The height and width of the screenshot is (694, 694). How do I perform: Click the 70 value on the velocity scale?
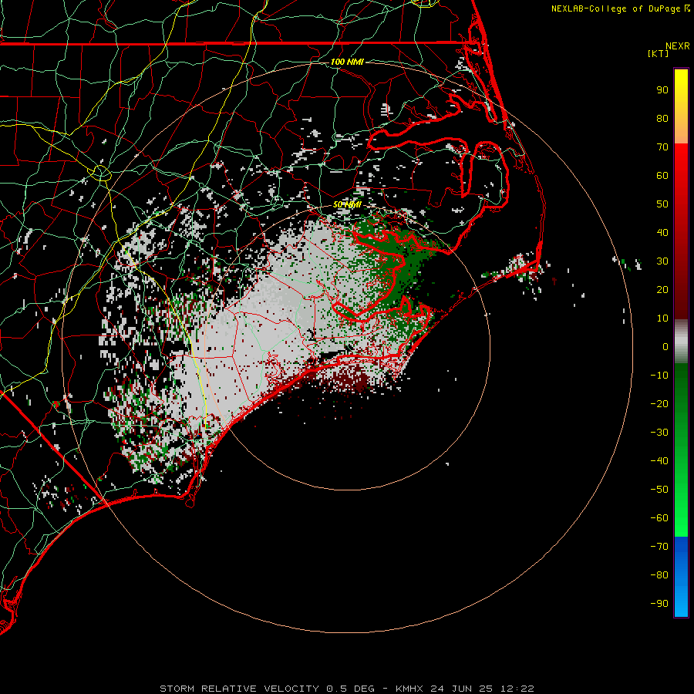point(662,147)
